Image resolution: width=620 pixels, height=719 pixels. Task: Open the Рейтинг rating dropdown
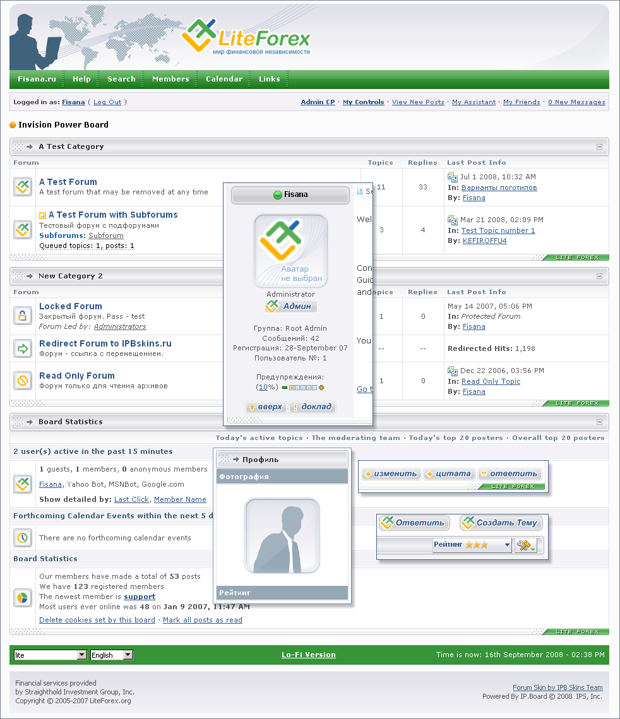(x=472, y=545)
